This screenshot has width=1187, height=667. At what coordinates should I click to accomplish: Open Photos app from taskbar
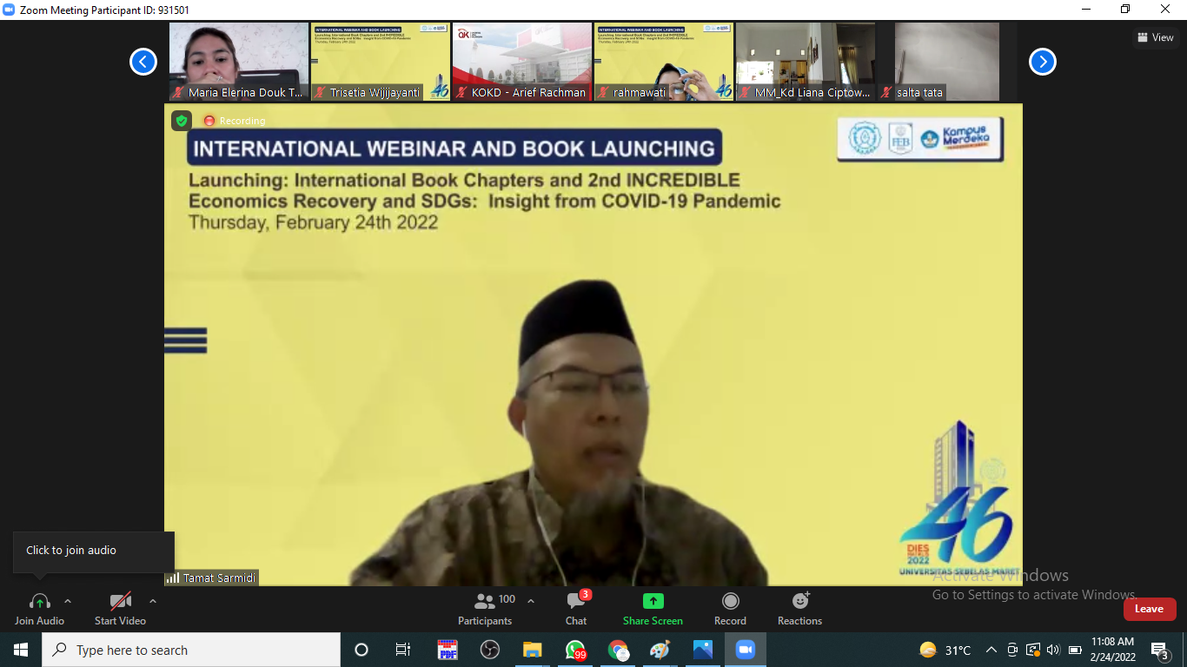coord(703,650)
